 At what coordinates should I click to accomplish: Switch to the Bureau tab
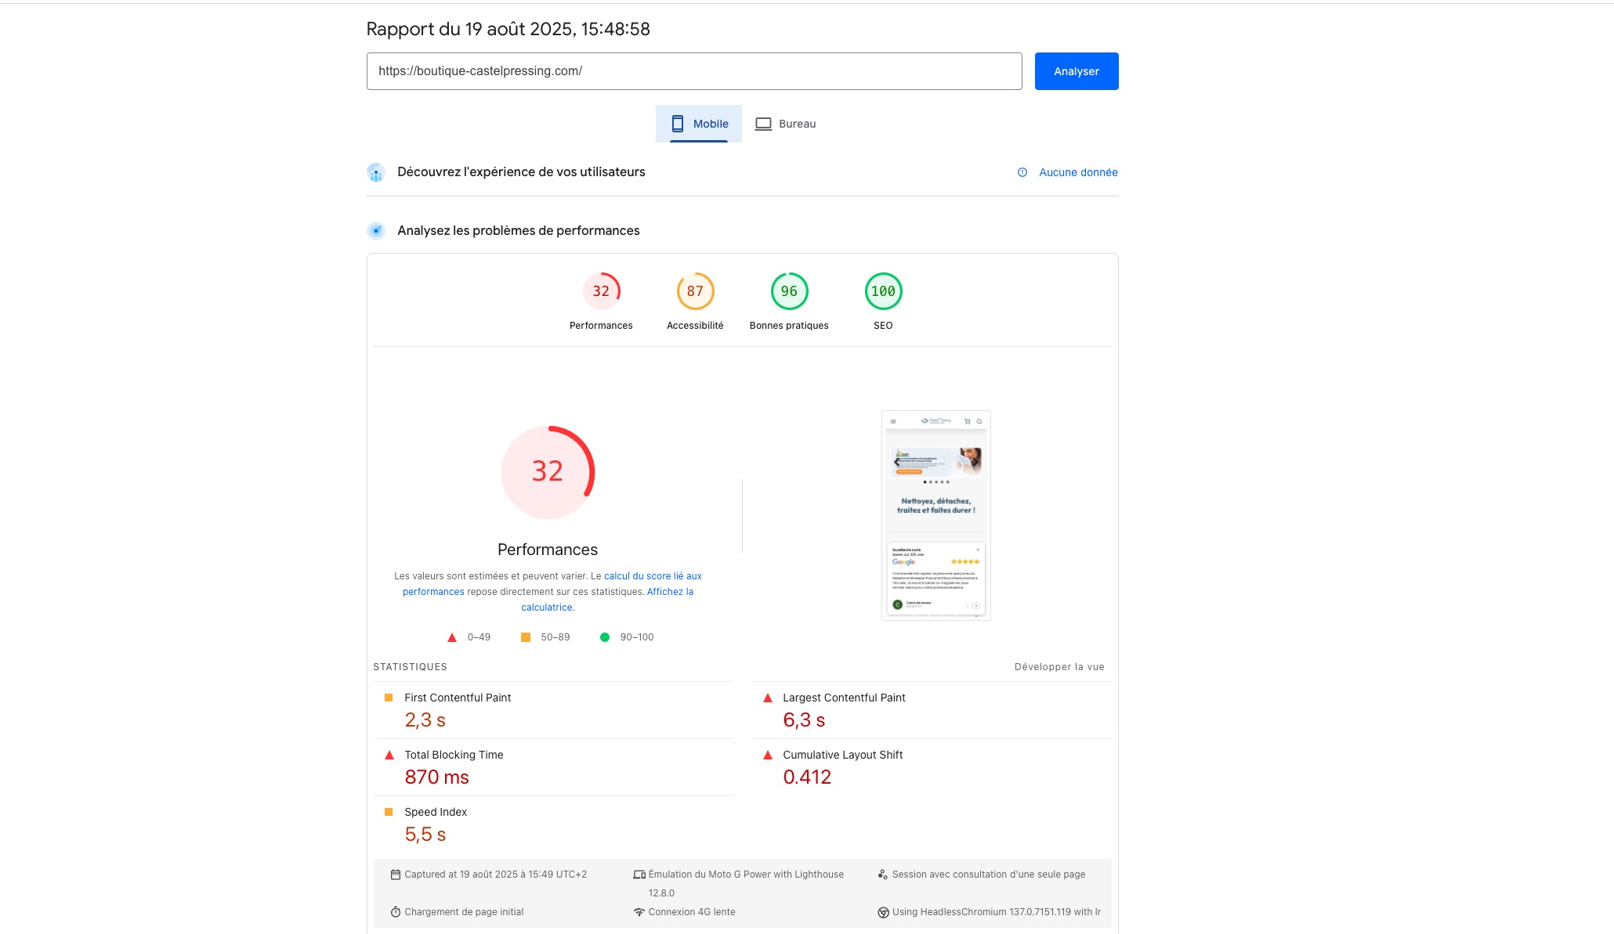(785, 124)
